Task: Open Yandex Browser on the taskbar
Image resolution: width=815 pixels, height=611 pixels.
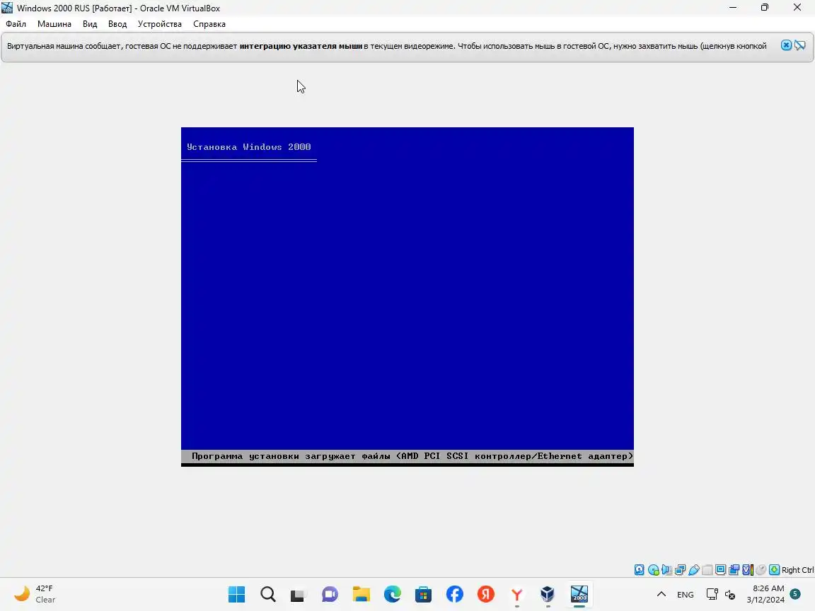Action: click(516, 594)
